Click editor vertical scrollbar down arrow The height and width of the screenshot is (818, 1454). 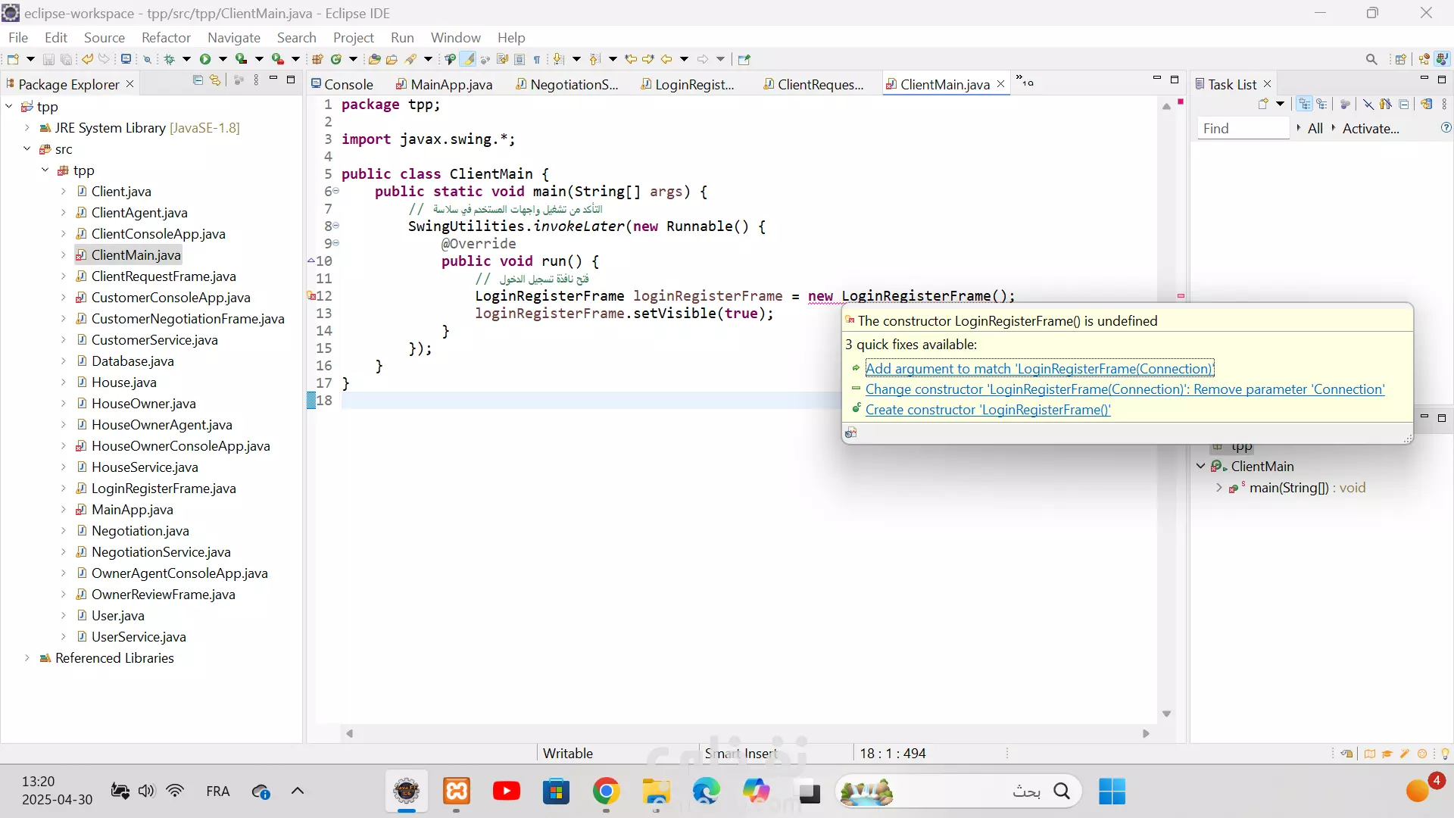pyautogui.click(x=1166, y=714)
